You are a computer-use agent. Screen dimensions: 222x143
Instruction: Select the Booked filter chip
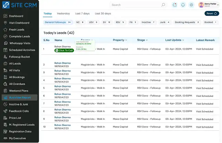[x=210, y=22]
